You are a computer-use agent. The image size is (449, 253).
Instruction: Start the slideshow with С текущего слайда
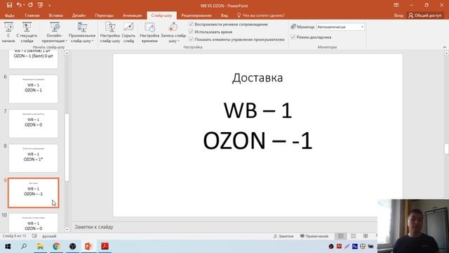tap(27, 32)
